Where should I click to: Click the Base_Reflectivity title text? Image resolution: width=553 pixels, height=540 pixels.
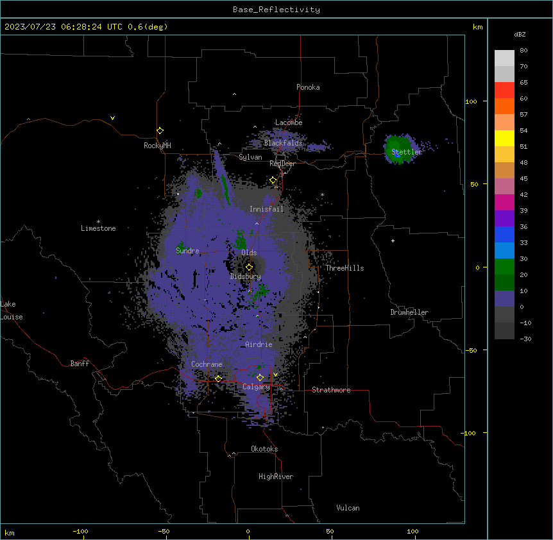(276, 10)
